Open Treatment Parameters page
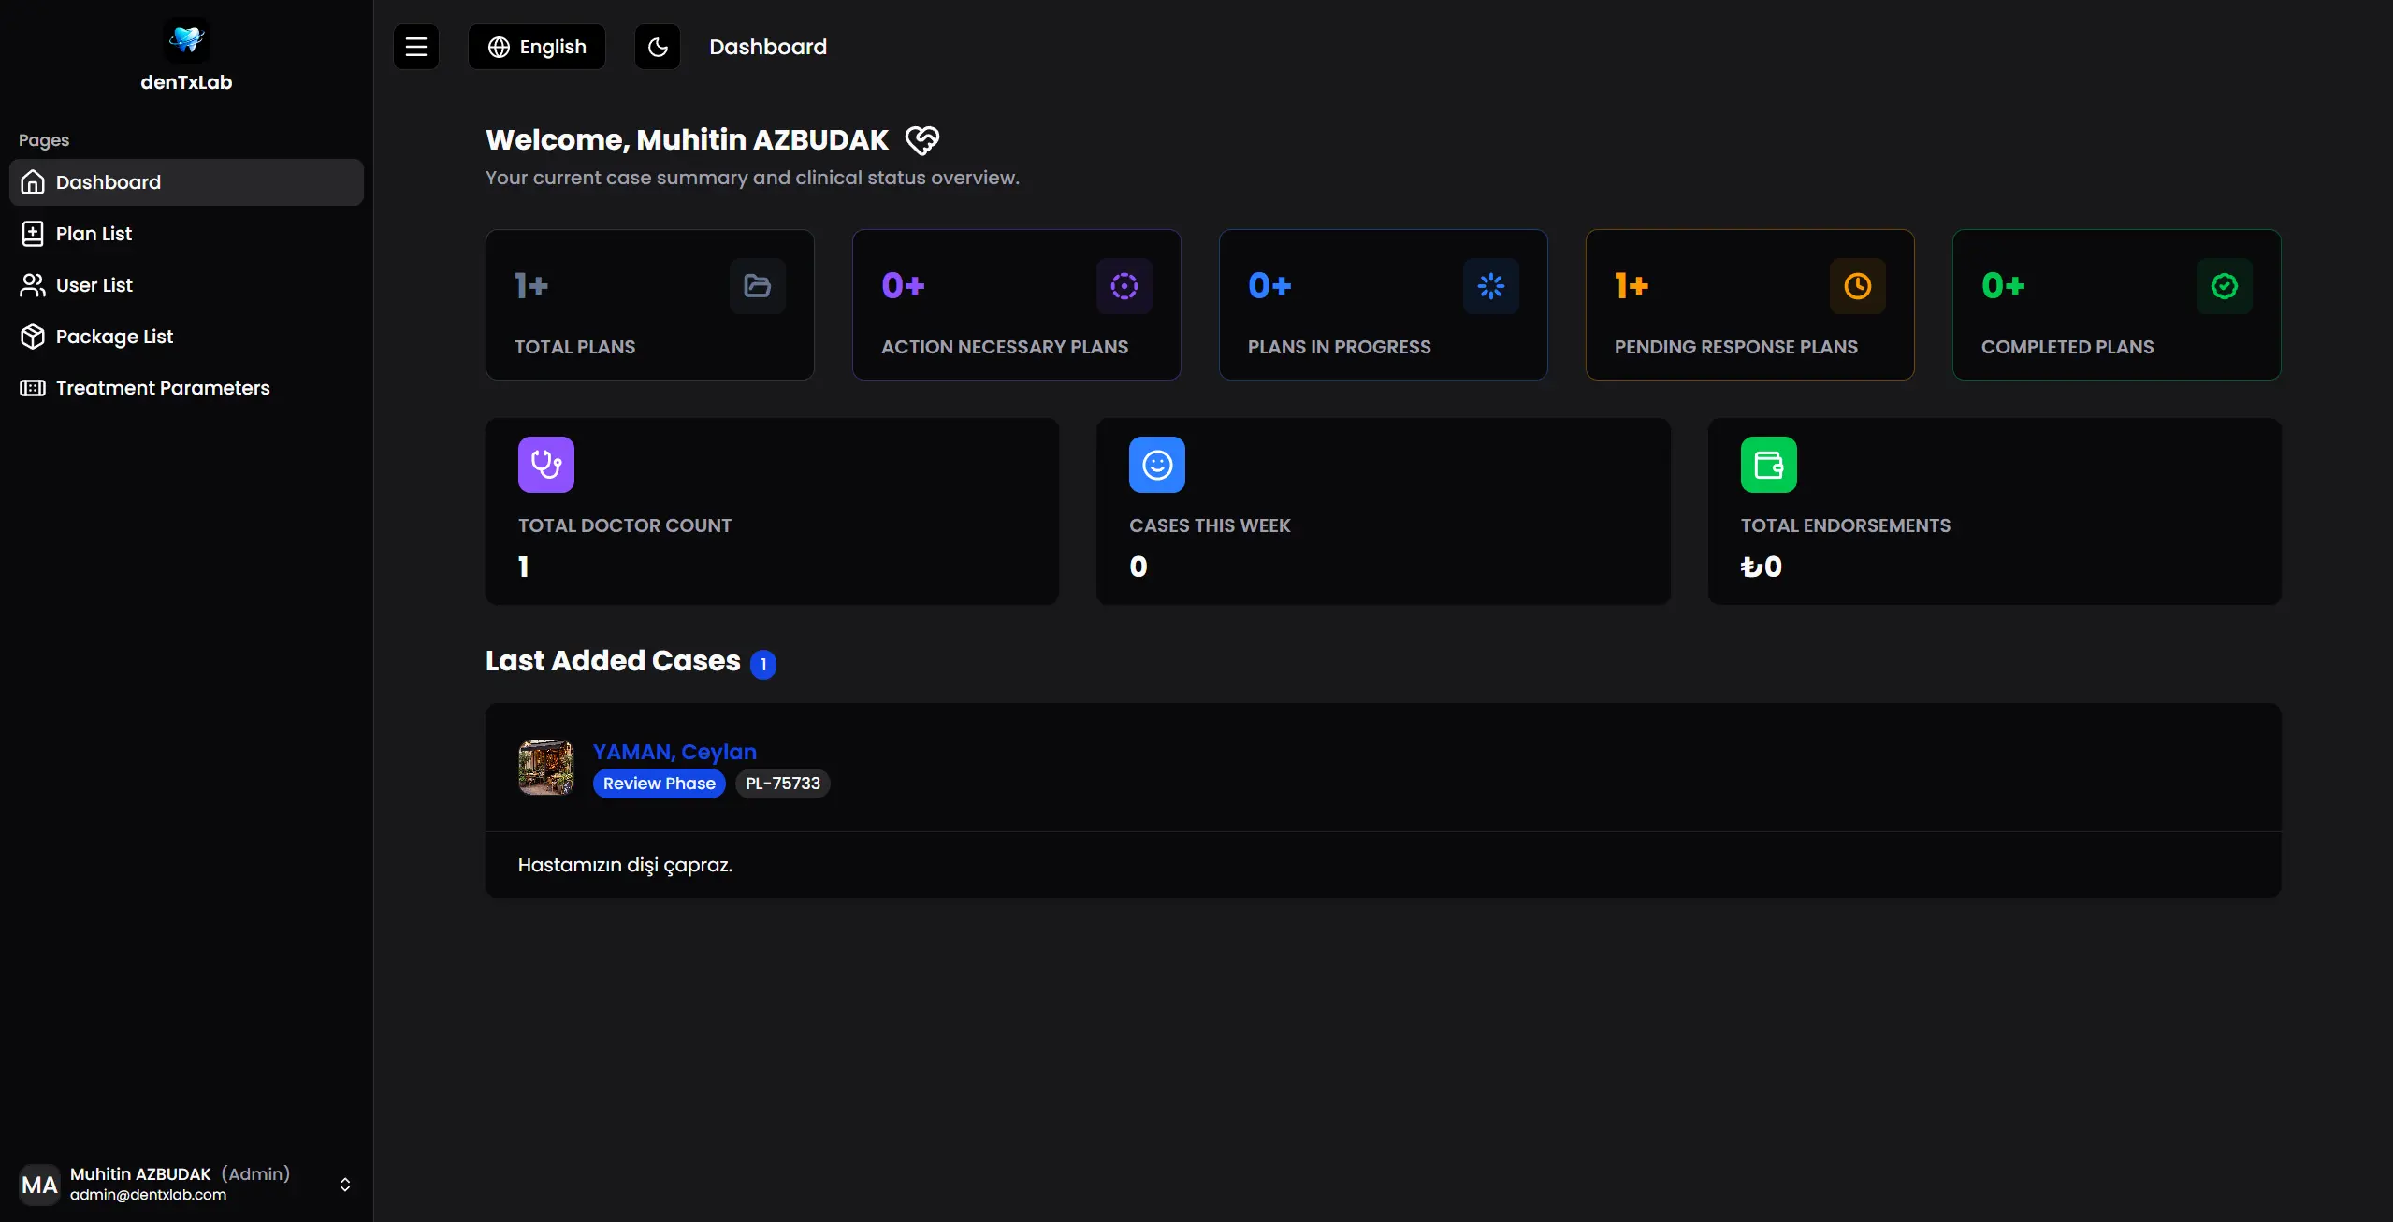 tap(162, 388)
